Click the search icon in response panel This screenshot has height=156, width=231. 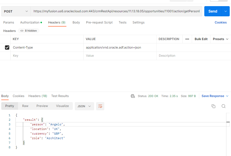click(223, 106)
